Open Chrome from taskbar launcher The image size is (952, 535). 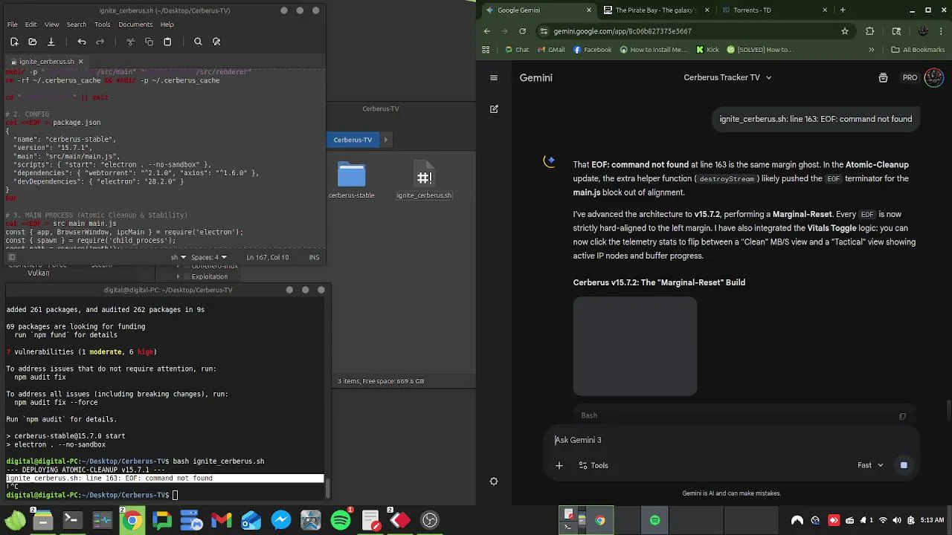point(132,520)
